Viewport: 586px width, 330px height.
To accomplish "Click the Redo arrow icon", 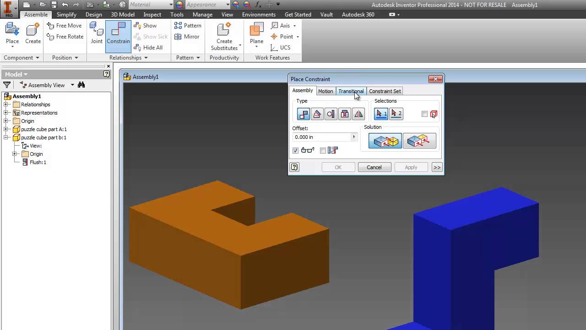I will pos(76,5).
